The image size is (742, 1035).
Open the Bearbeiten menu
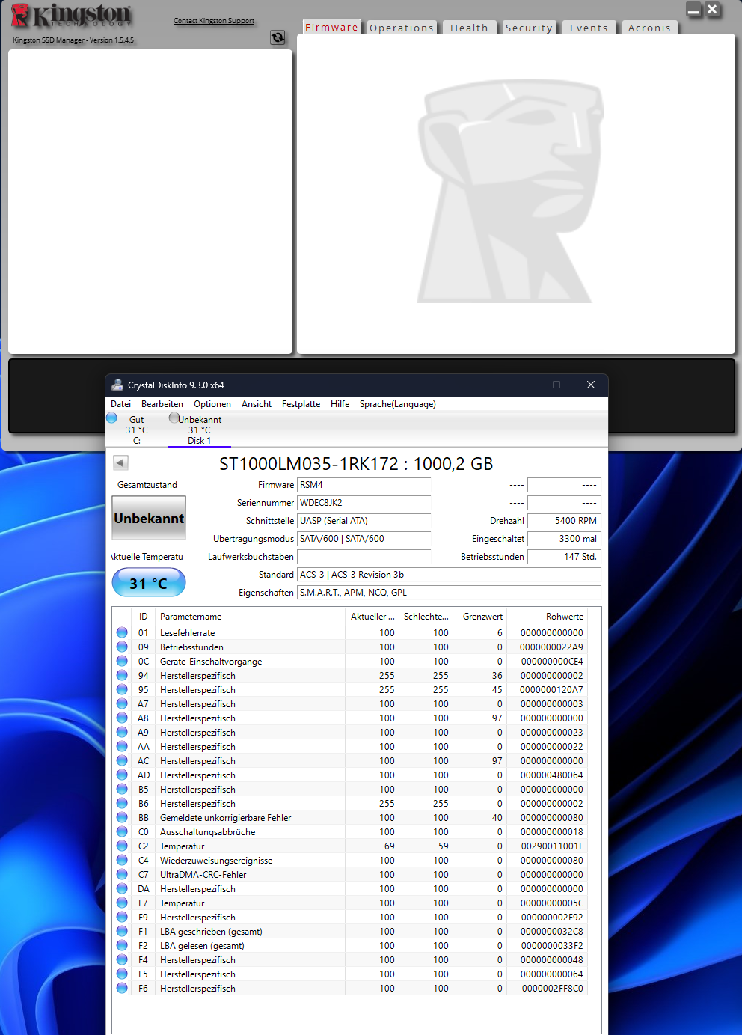click(162, 404)
